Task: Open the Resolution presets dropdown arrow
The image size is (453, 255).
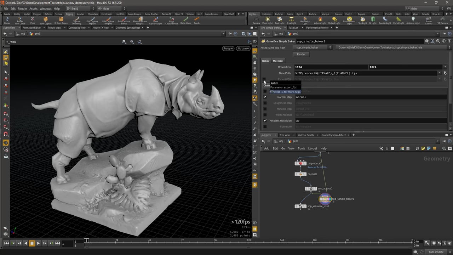Action: click(445, 67)
